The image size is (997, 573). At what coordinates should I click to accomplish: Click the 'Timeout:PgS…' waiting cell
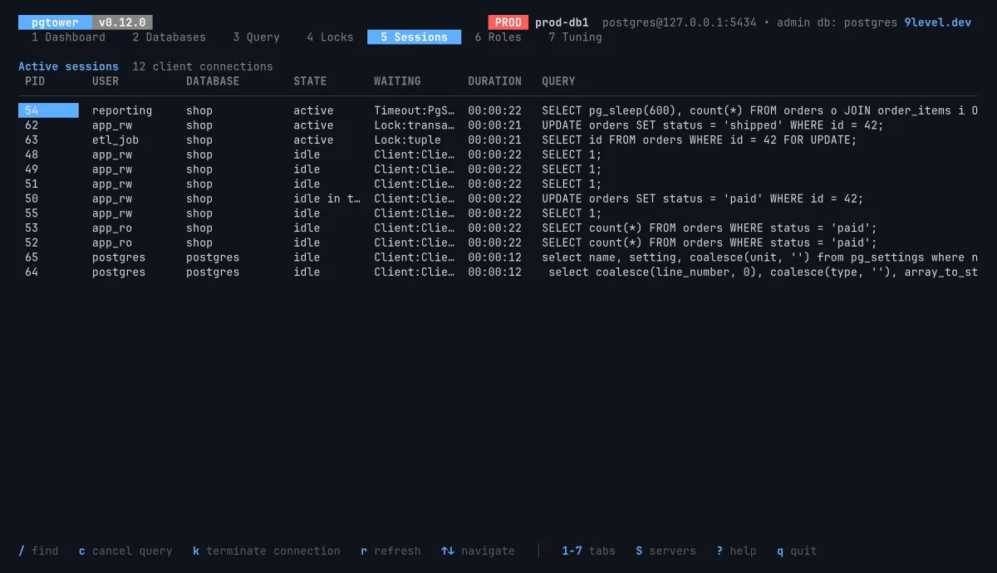(x=414, y=110)
